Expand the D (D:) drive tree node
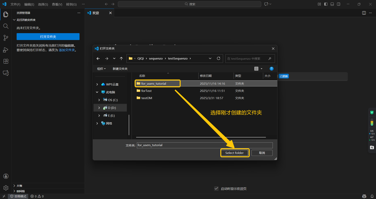 pyautogui.click(x=99, y=108)
